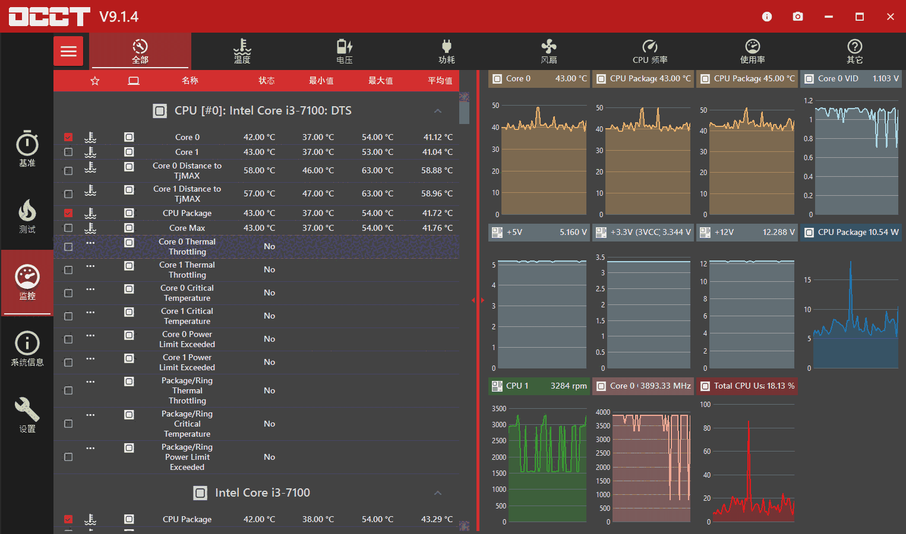Open the 测试 flame test section
906x534 pixels.
(x=27, y=215)
